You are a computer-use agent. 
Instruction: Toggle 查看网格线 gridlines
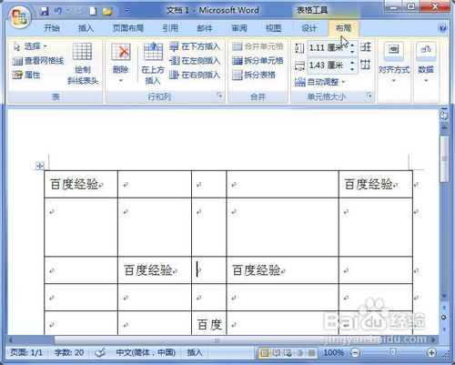coord(38,61)
